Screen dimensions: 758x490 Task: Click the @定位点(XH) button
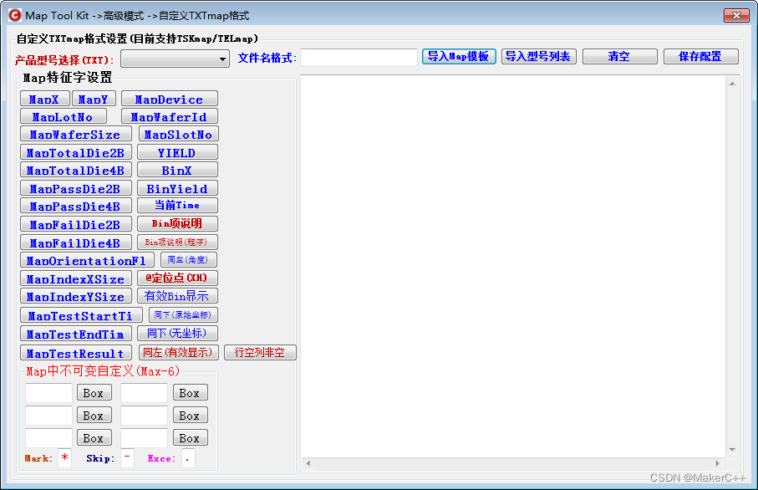point(177,278)
